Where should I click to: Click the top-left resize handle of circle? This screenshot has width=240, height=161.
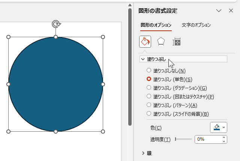pos(8,37)
